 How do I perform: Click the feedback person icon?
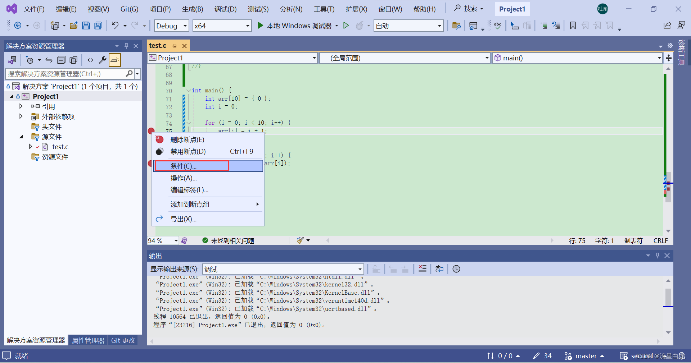click(681, 25)
